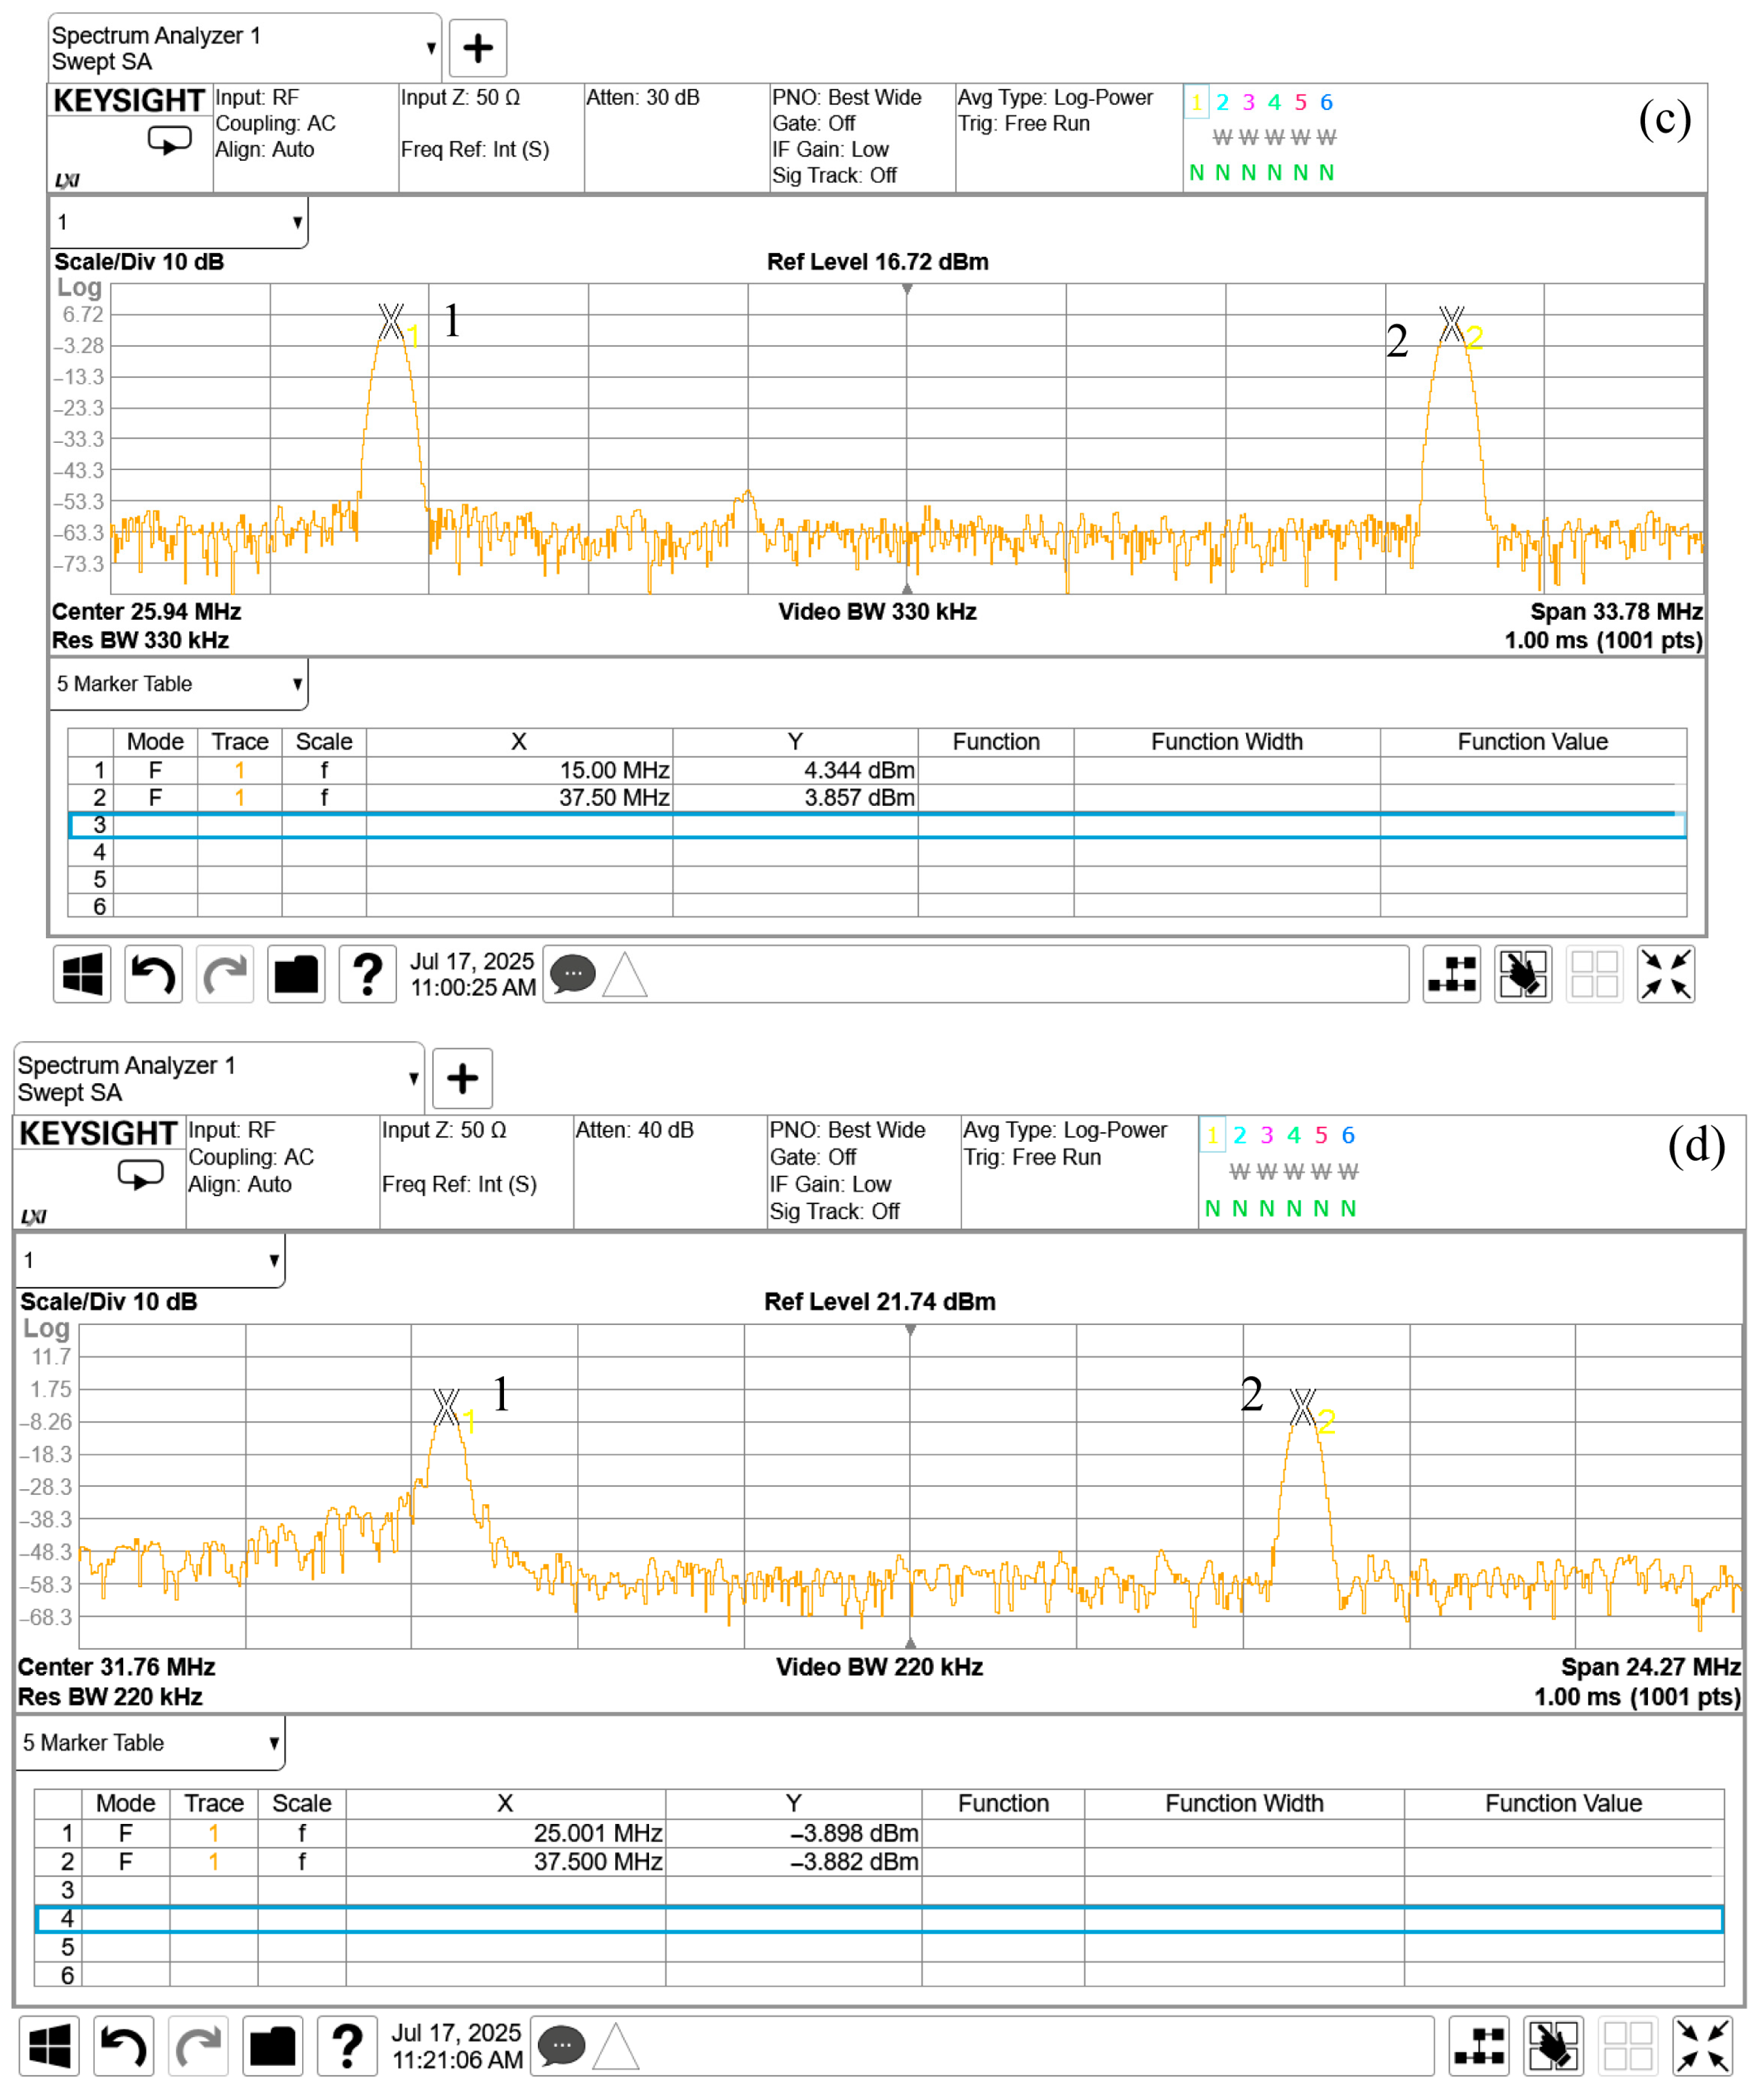Click the undo arrow in top analyzer toolbar
The height and width of the screenshot is (2094, 1764).
(154, 973)
